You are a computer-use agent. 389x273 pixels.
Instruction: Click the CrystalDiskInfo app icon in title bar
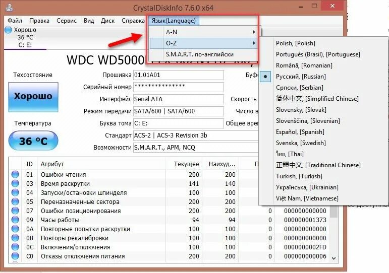[x=9, y=8]
